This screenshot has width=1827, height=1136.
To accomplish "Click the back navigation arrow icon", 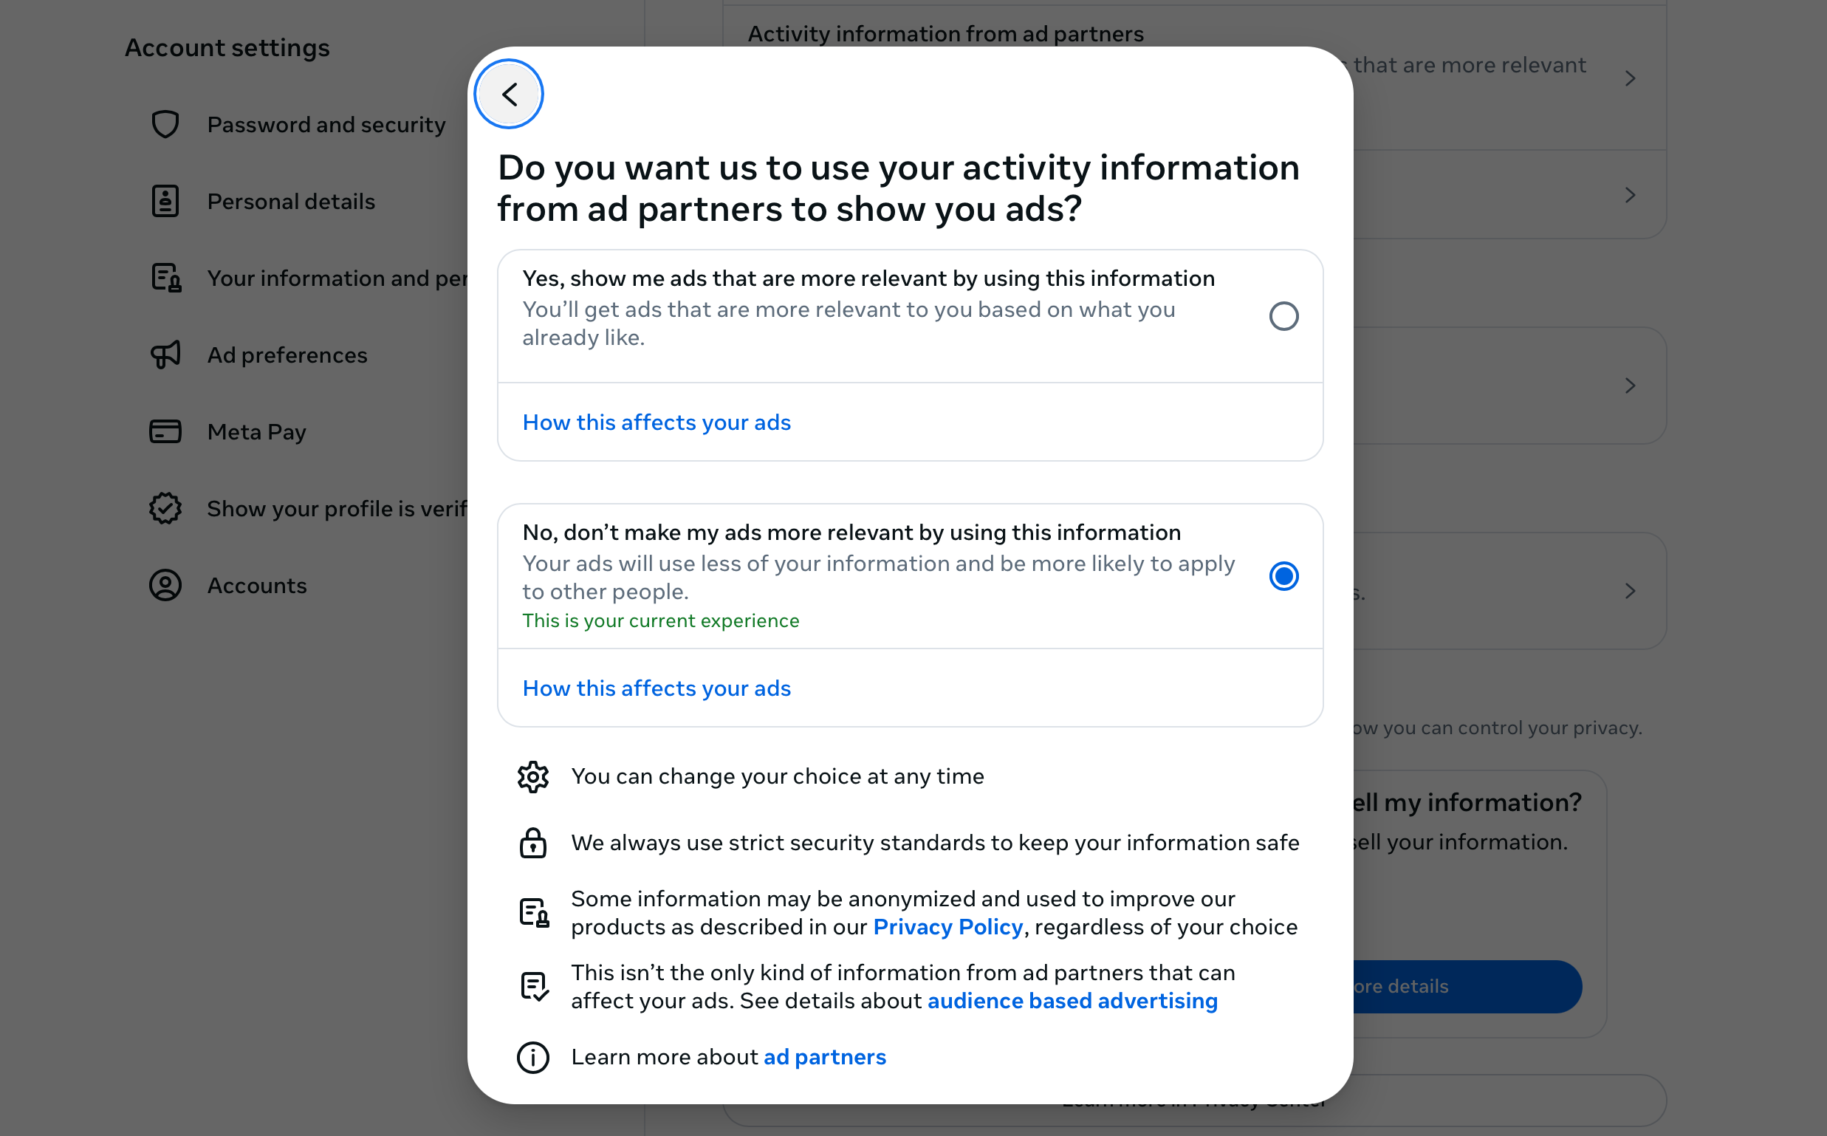I will pyautogui.click(x=510, y=93).
